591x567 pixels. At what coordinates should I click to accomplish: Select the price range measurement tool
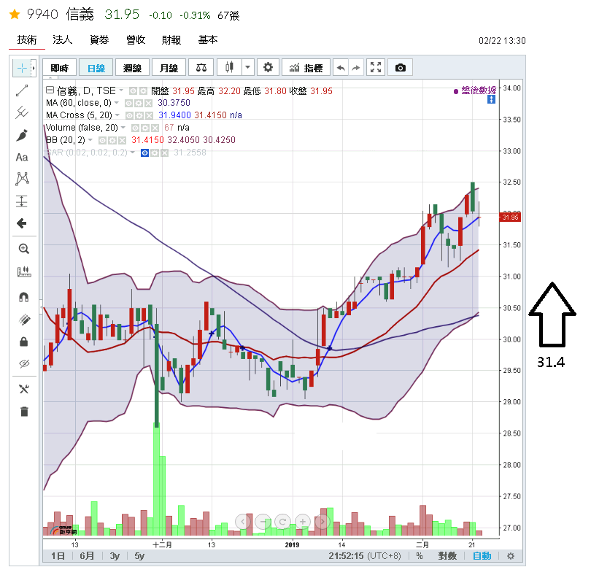click(x=22, y=201)
